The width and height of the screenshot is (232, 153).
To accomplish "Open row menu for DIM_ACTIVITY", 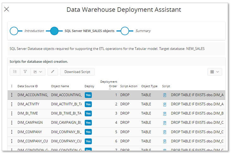I will [x=12, y=104].
